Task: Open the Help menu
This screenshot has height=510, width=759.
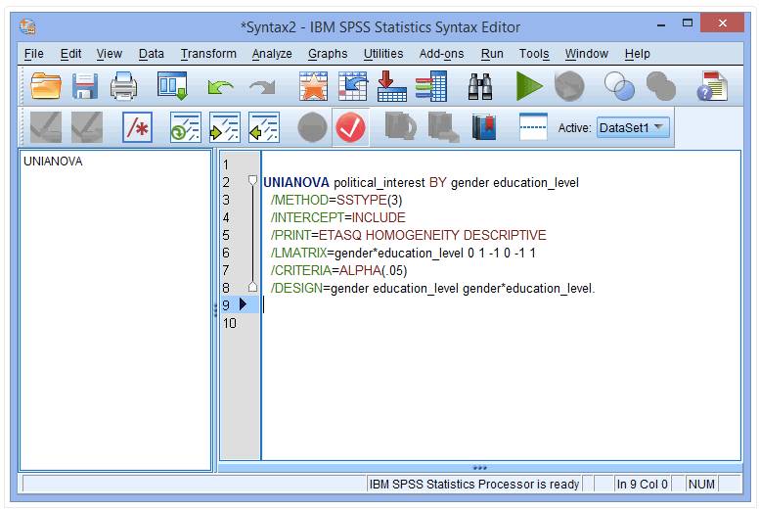Action: (x=637, y=54)
